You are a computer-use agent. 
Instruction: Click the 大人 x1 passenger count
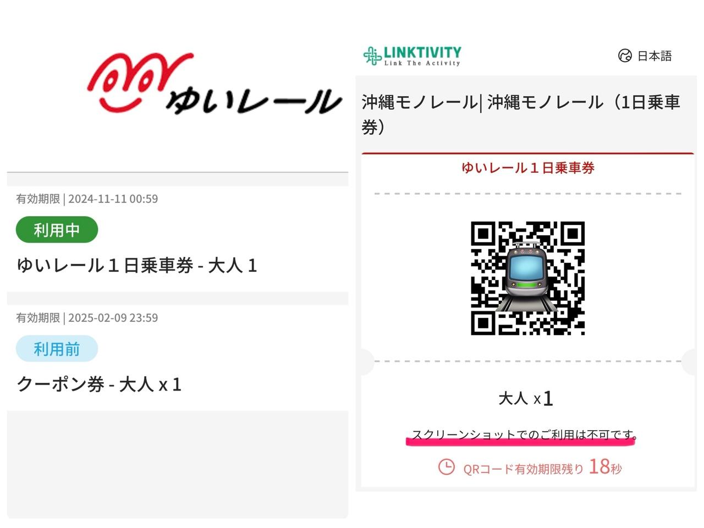click(x=526, y=398)
